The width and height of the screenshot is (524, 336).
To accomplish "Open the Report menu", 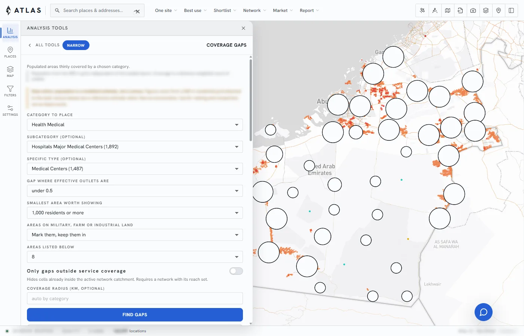I will pos(309,10).
